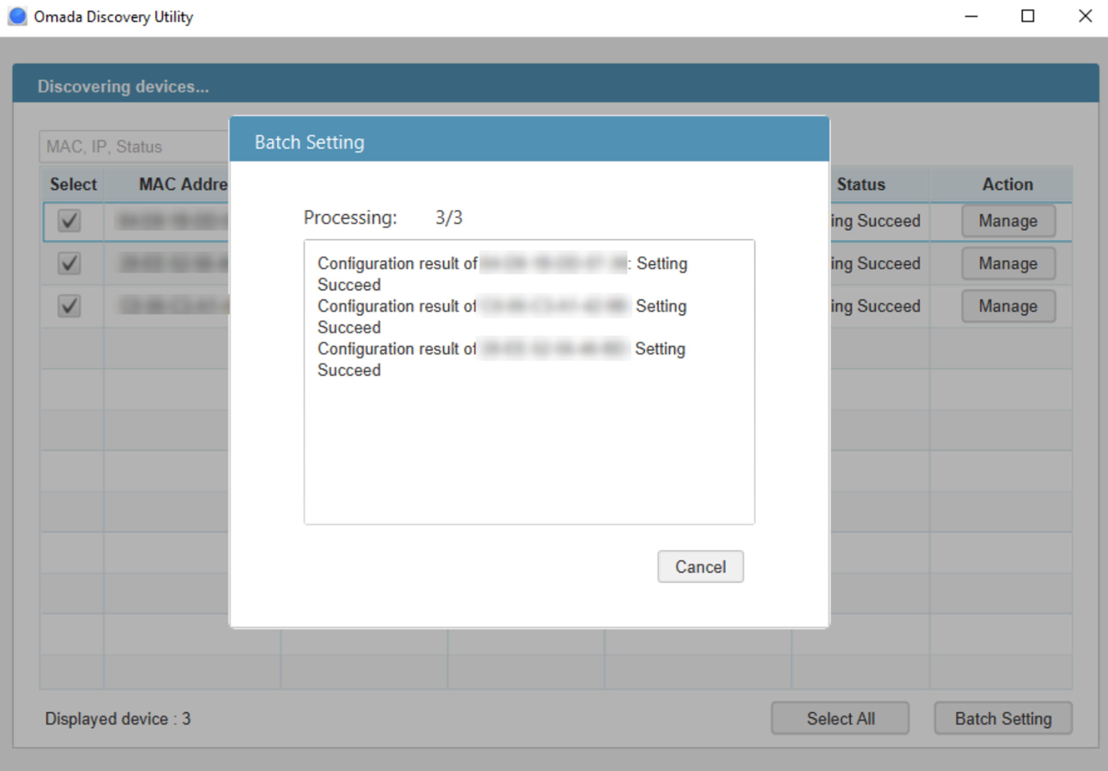Click the first Configuration result line
The height and width of the screenshot is (771, 1108).
point(503,274)
